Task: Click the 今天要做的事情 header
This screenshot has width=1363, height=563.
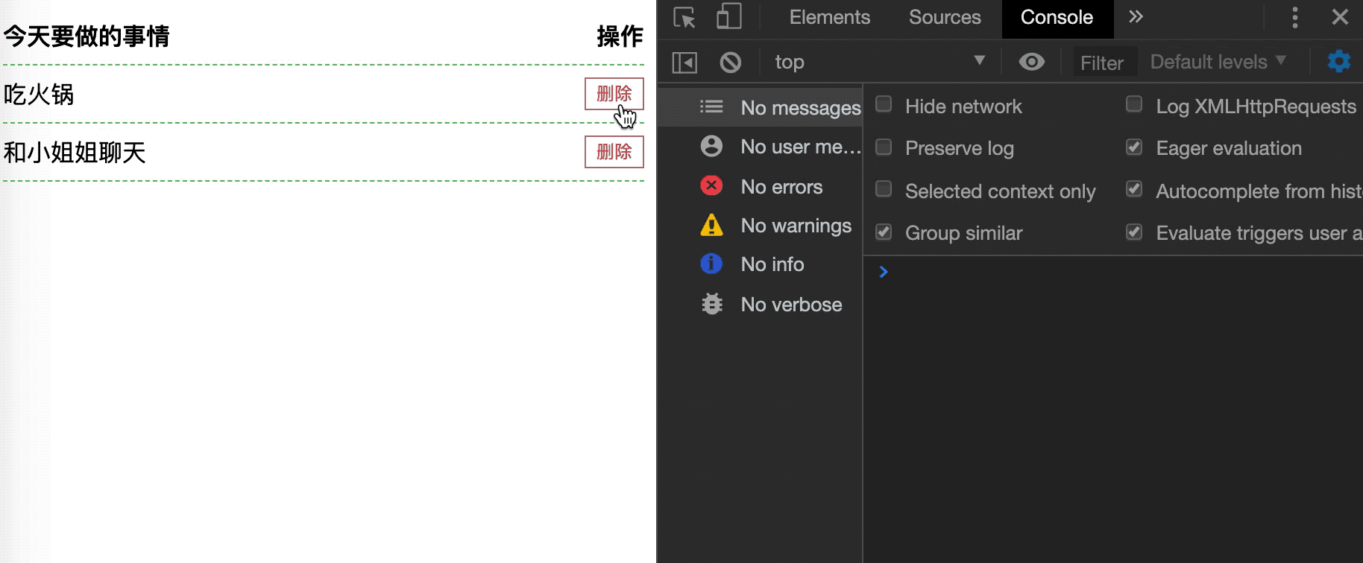Action: (86, 36)
